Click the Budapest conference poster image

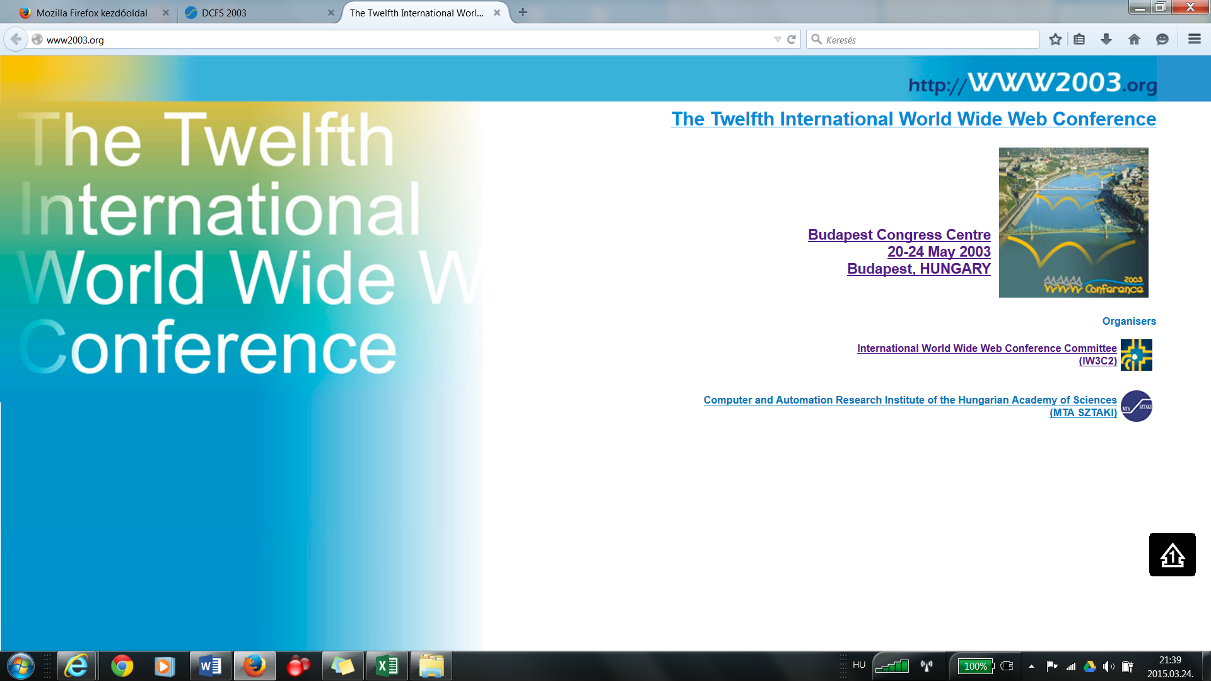[x=1074, y=222]
